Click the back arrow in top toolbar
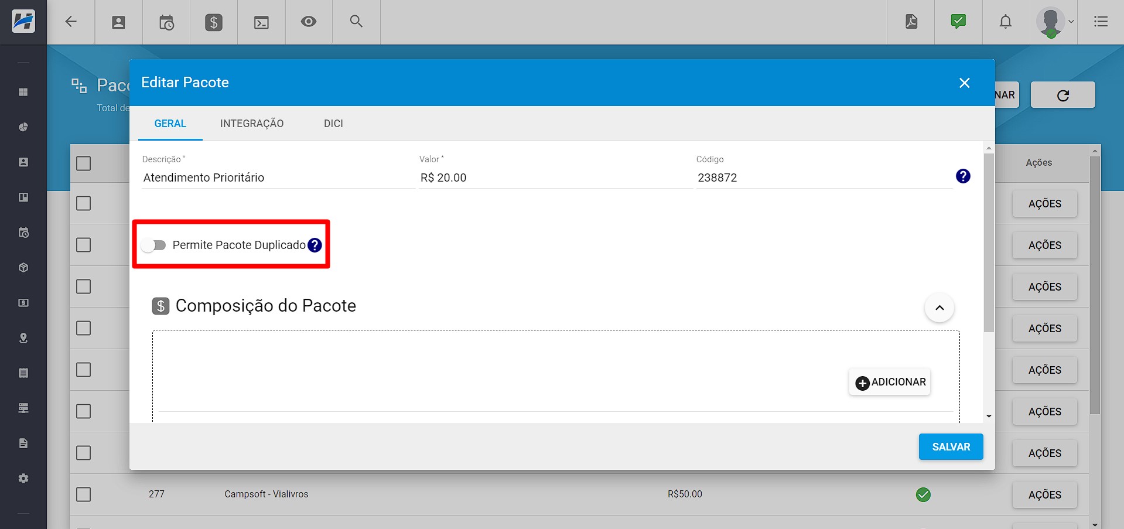 click(71, 22)
